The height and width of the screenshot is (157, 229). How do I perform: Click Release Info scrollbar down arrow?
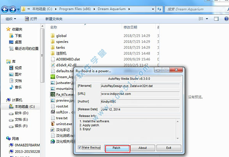point(177,138)
